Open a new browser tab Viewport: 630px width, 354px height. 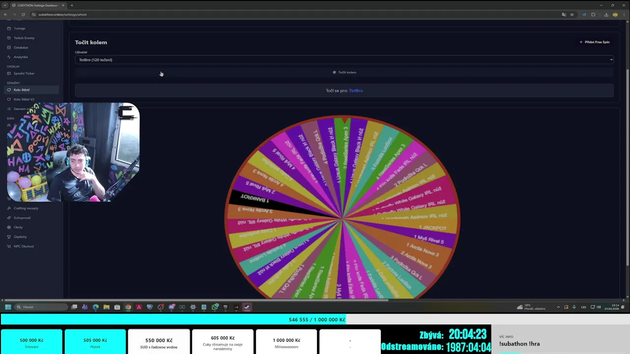pyautogui.click(x=72, y=5)
